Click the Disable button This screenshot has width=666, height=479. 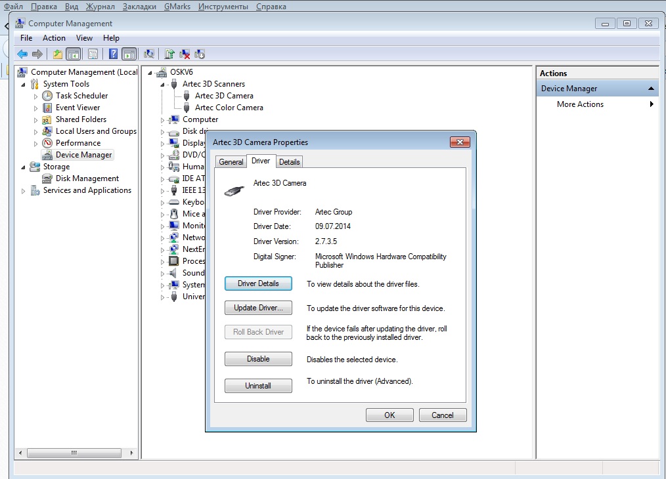(x=258, y=359)
